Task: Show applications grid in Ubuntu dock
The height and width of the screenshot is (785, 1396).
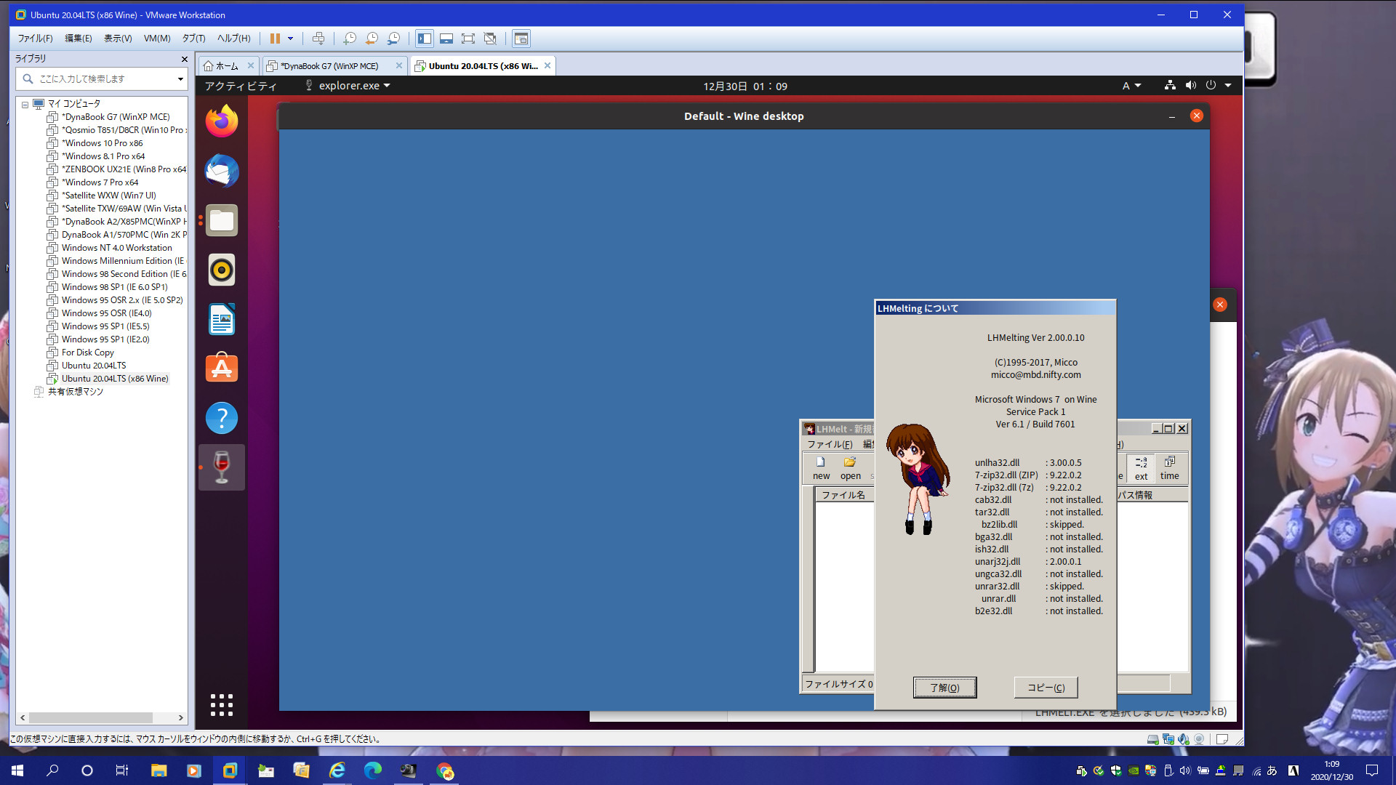Action: coord(222,705)
